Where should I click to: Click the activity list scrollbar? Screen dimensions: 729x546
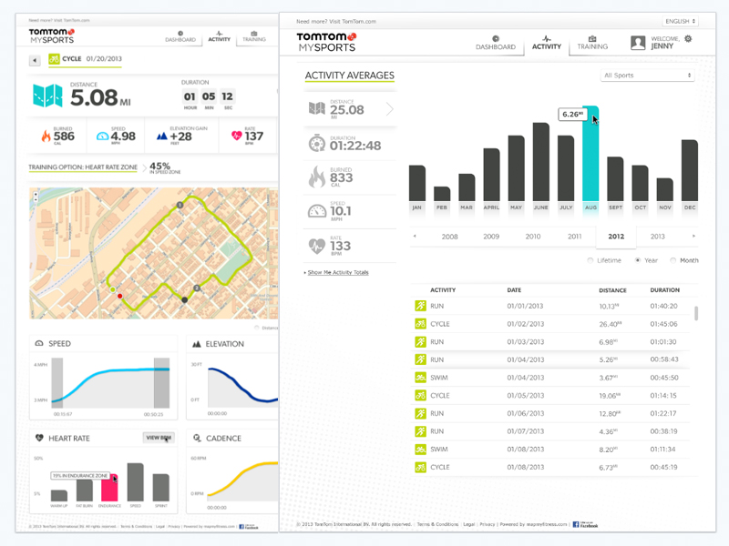coord(696,313)
